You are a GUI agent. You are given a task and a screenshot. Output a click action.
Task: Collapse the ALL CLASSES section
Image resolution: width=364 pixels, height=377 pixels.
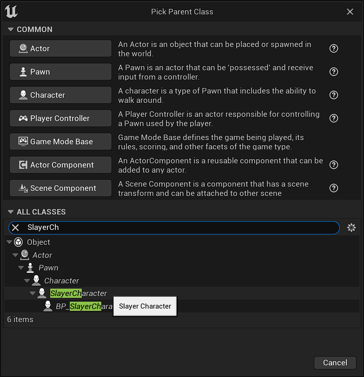11,212
